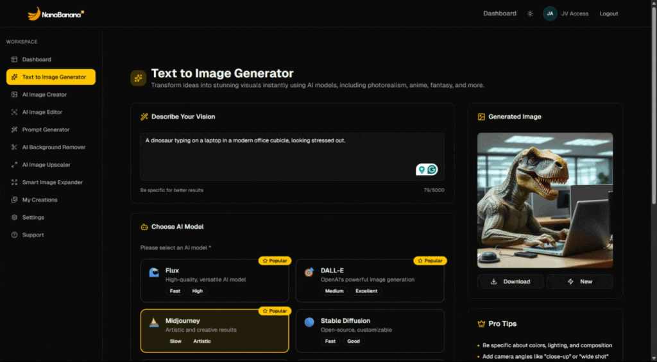This screenshot has height=362, width=657.
Task: Open the generated dinosaur image thumbnail
Action: tap(545, 200)
